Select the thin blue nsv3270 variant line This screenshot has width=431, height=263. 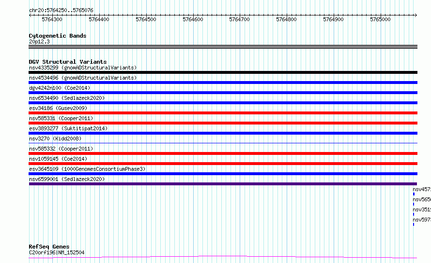coord(223,143)
